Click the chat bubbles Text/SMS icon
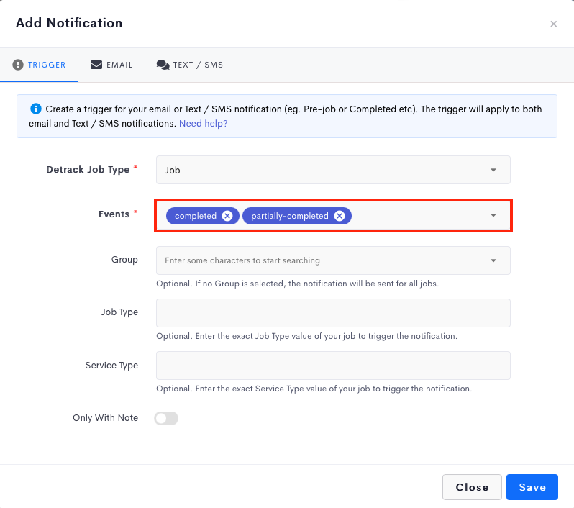This screenshot has width=574, height=508. [x=163, y=65]
